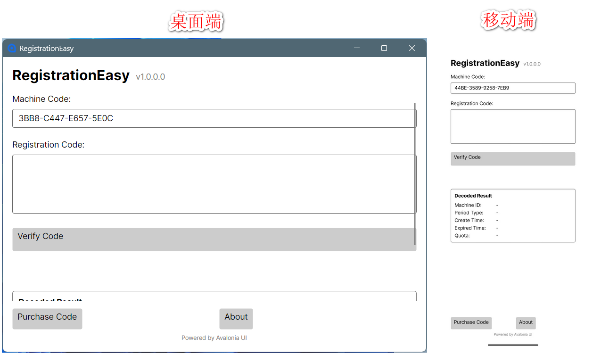The width and height of the screenshot is (601, 355).
Task: Open About in the desktop window
Action: [236, 319]
